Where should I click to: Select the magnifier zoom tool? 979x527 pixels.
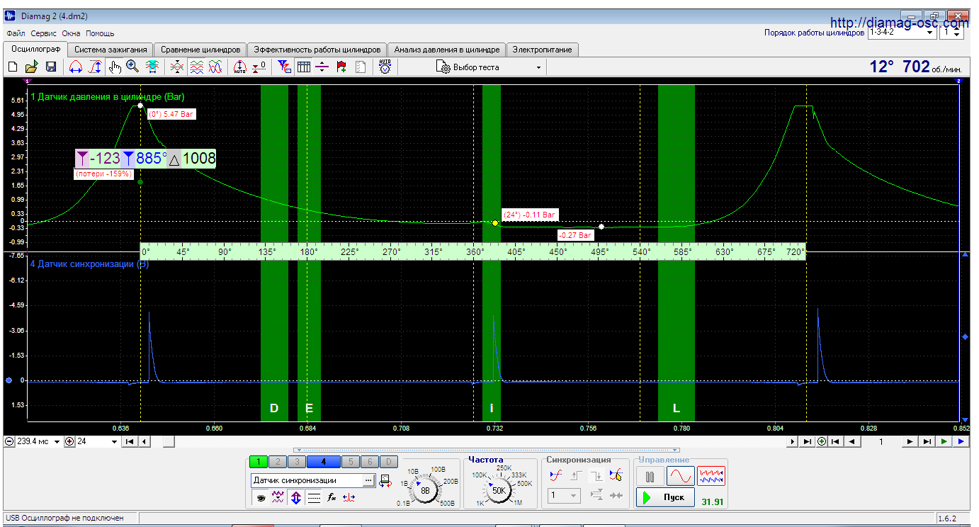coord(132,67)
